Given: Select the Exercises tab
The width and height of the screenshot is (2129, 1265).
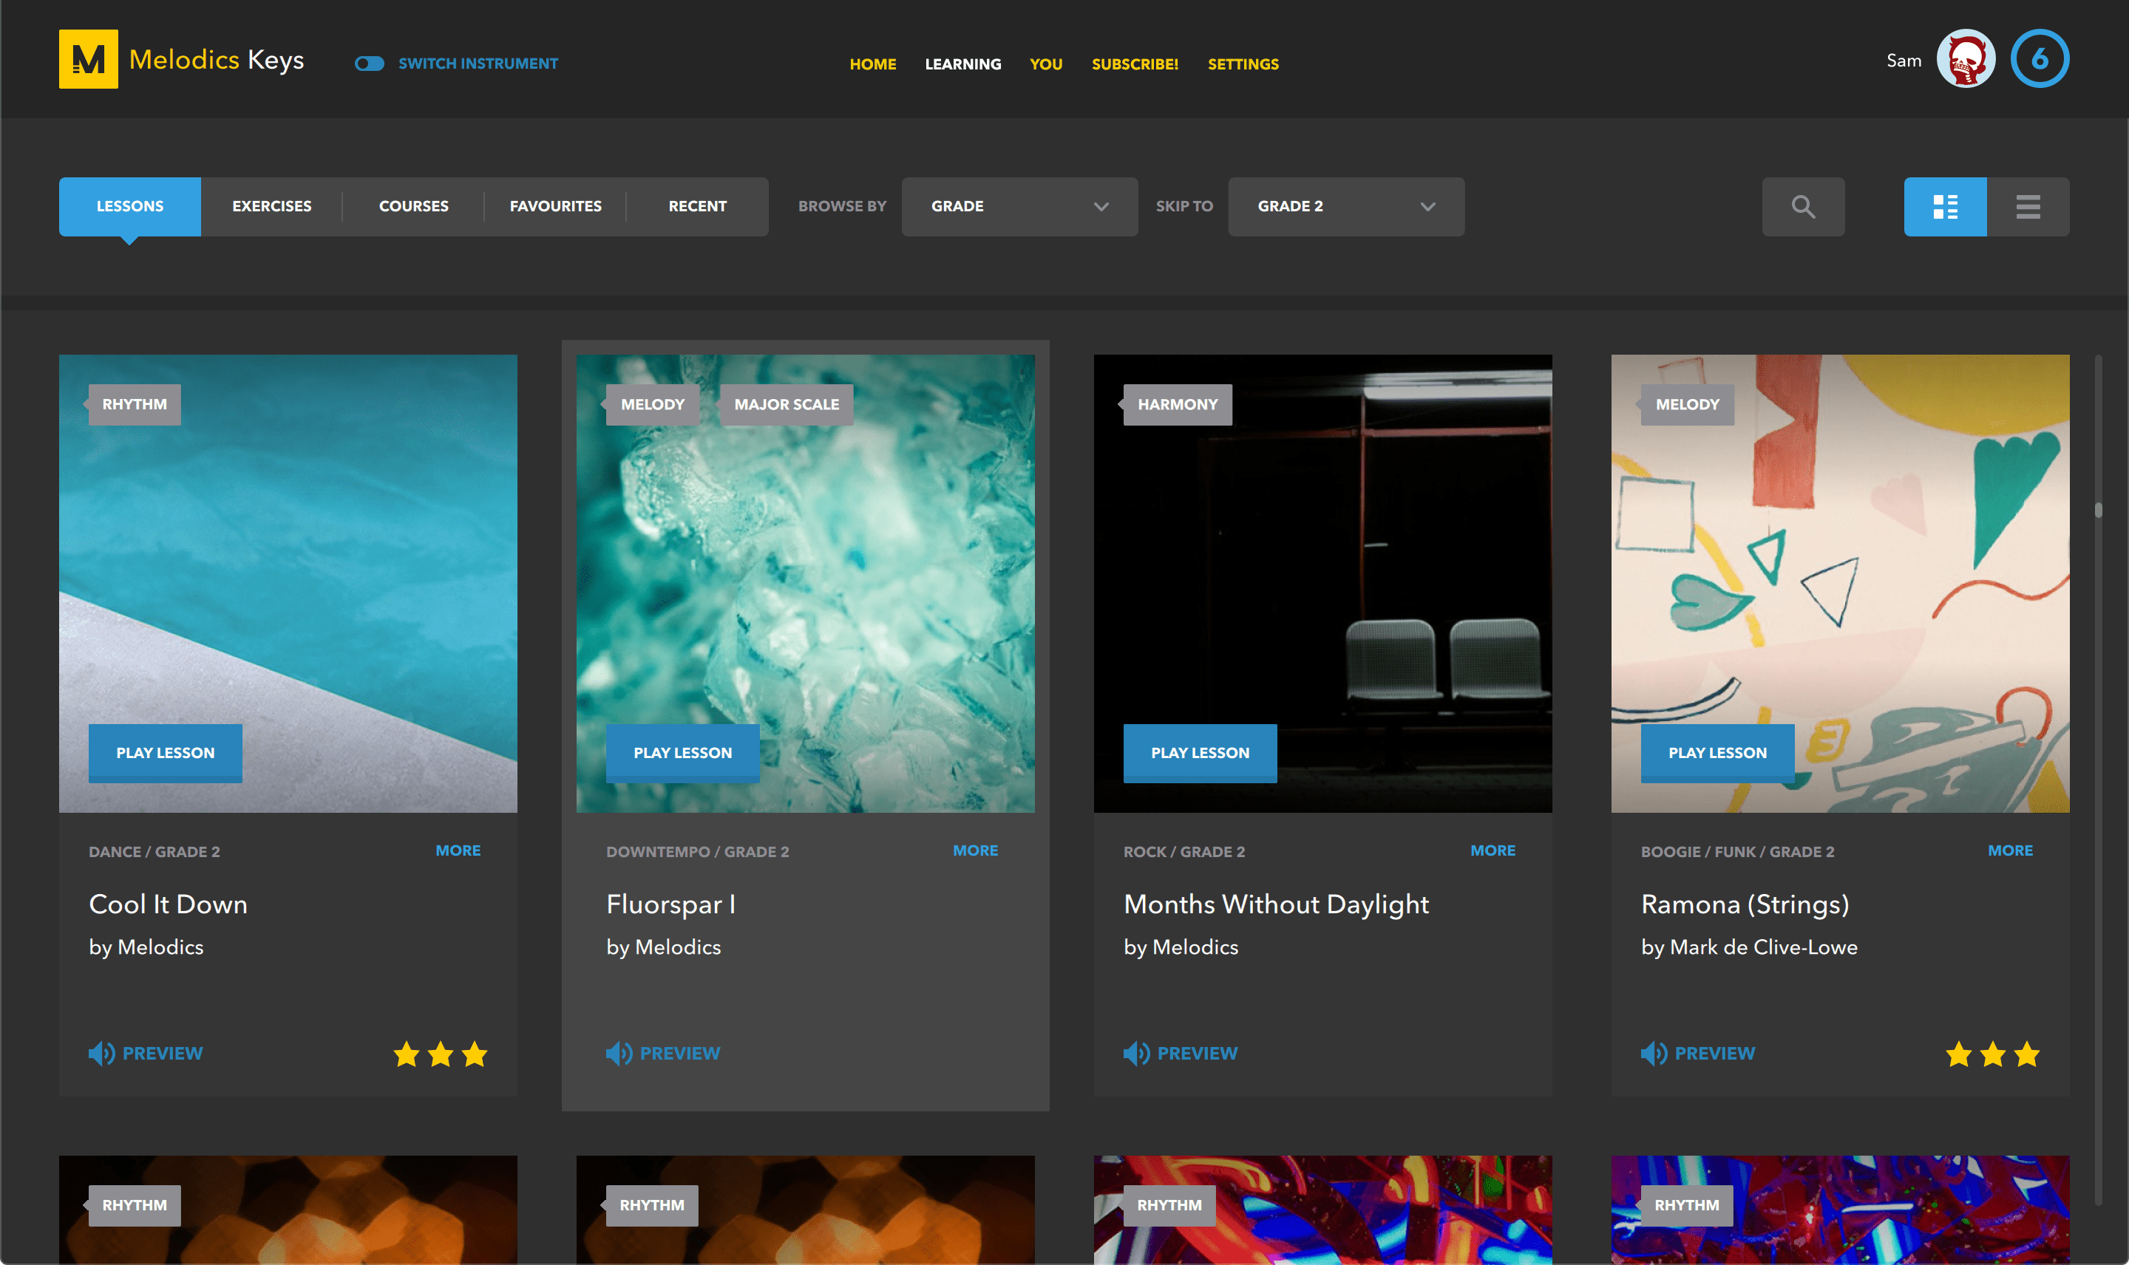Looking at the screenshot, I should click(271, 206).
